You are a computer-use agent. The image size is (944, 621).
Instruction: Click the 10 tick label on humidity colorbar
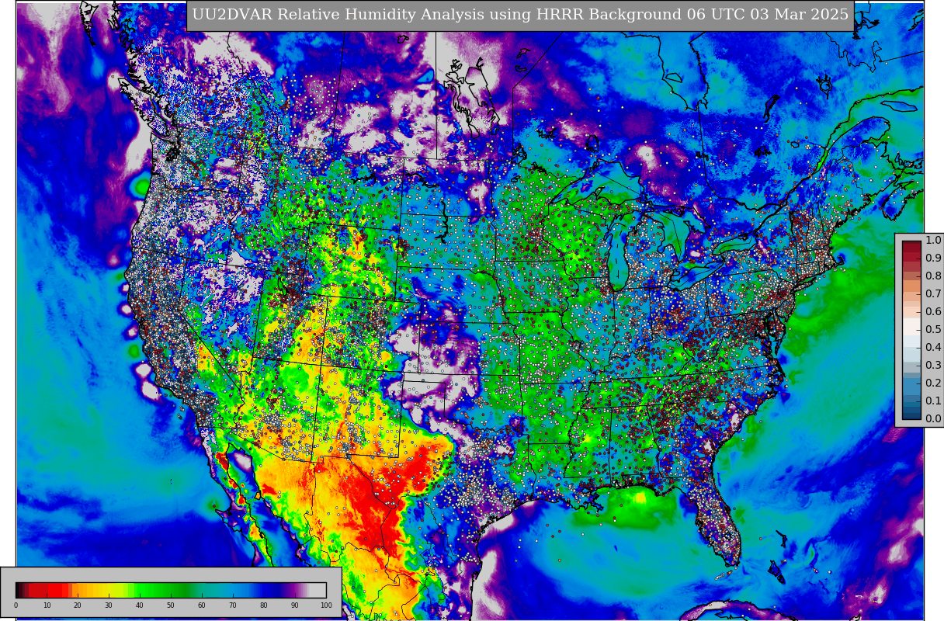point(47,605)
